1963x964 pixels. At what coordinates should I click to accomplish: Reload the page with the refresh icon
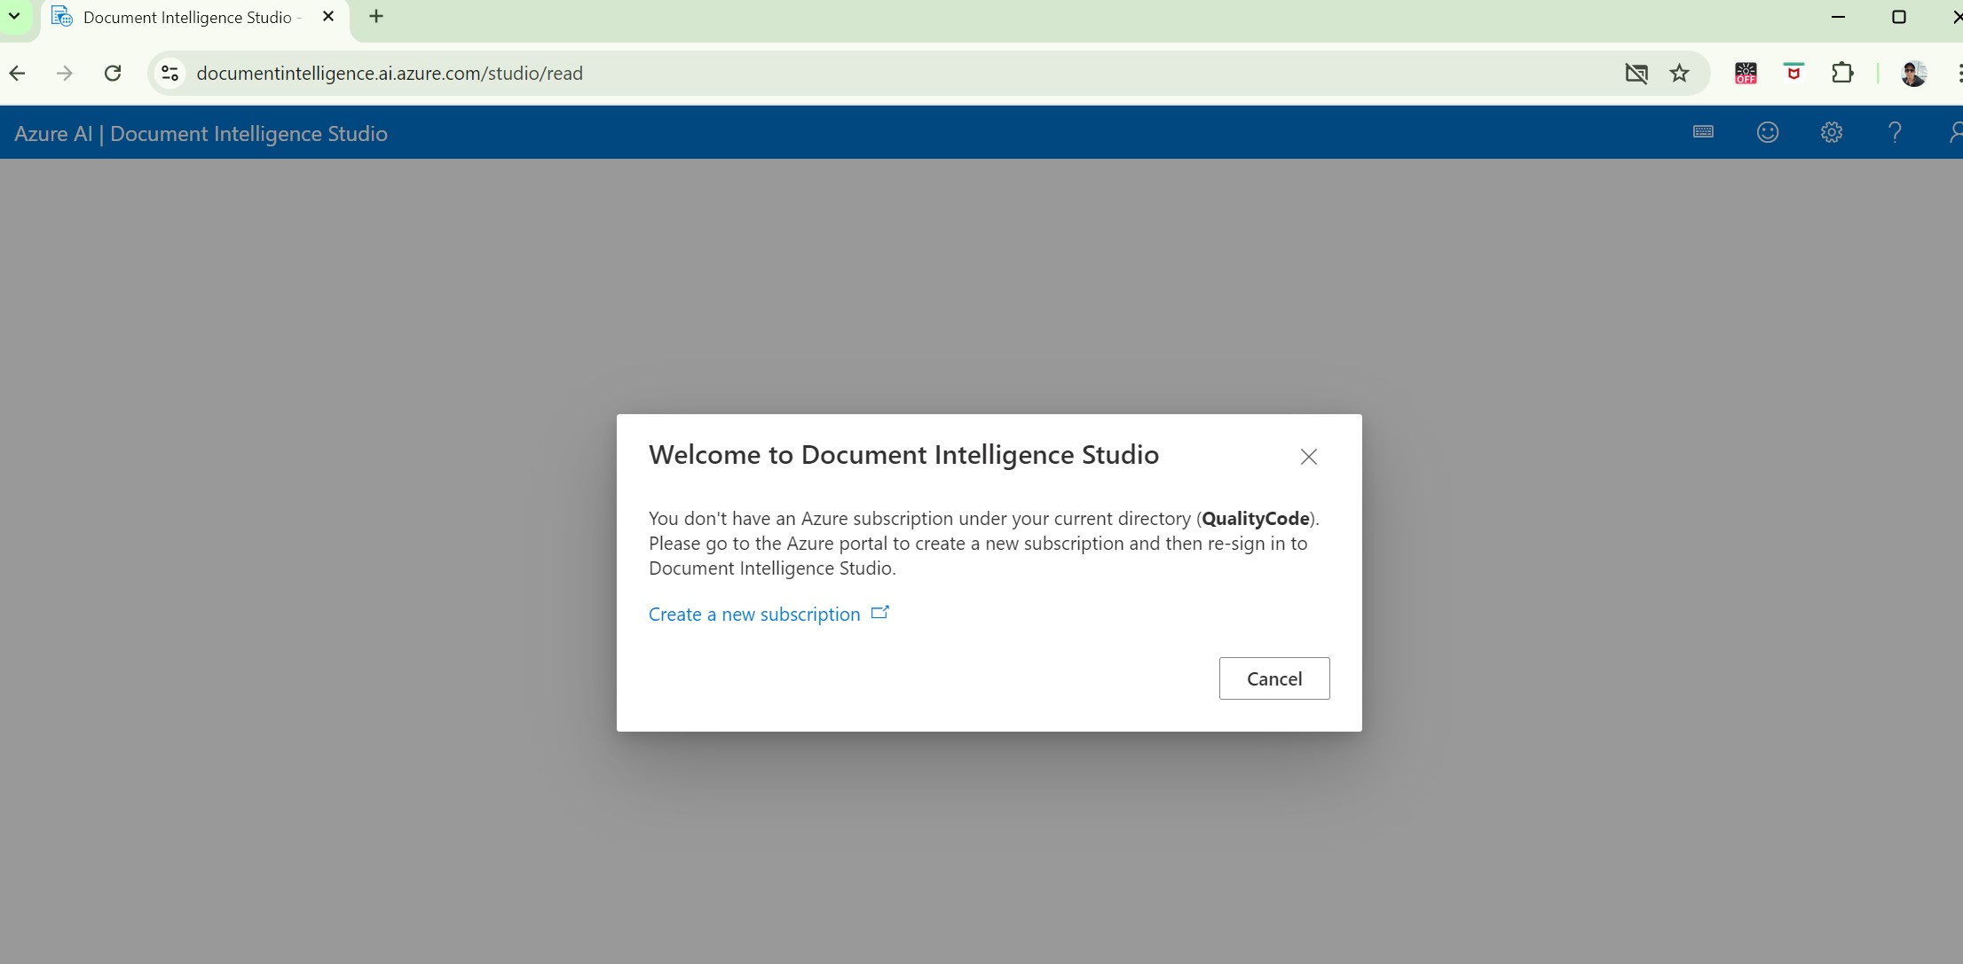tap(113, 73)
